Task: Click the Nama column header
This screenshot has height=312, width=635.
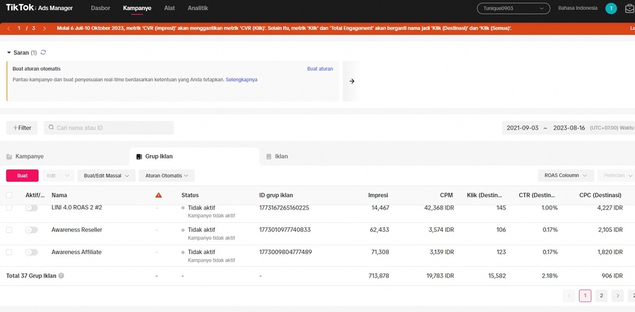Action: click(59, 195)
